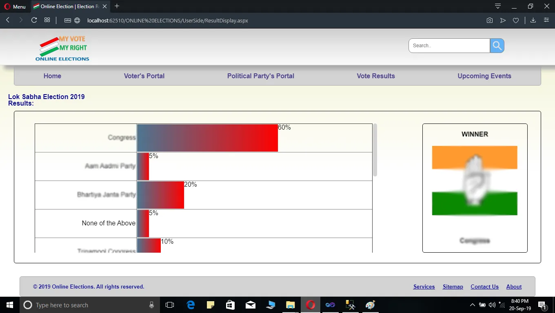The width and height of the screenshot is (555, 313).
Task: Open the browser downloads icon
Action: click(533, 20)
